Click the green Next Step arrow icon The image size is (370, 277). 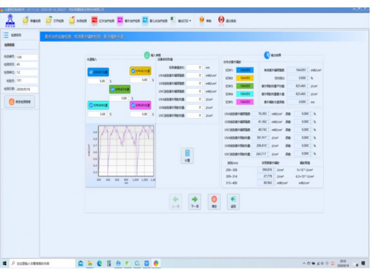pyautogui.click(x=195, y=199)
